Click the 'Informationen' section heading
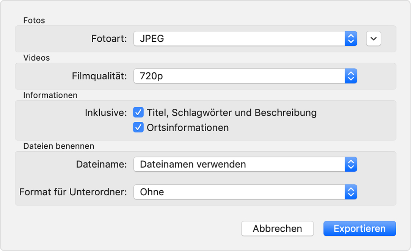Screen dimensions: 411x251 (50, 95)
